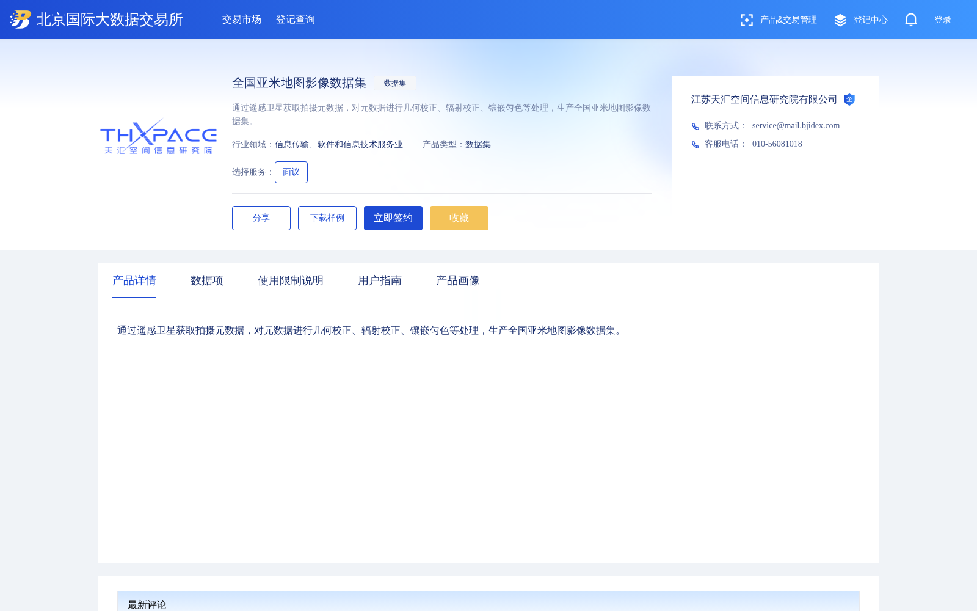Click the THXPACE company logo image
The width and height of the screenshot is (977, 611).
pyautogui.click(x=159, y=137)
